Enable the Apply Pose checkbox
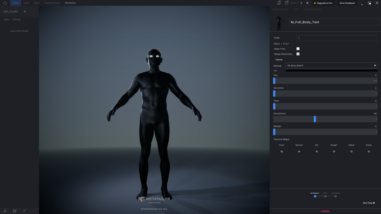This screenshot has width=381, height=214. pyautogui.click(x=298, y=49)
